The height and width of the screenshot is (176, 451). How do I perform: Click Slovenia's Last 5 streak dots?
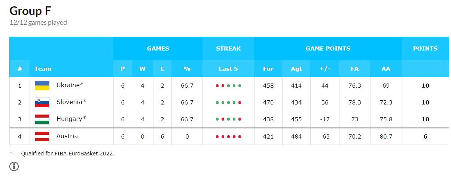click(228, 103)
